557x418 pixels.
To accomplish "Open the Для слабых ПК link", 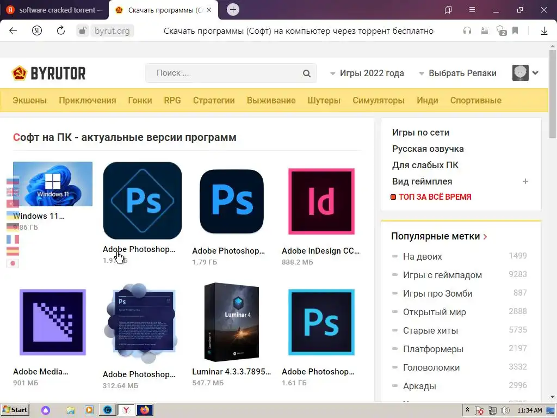I will pos(425,165).
